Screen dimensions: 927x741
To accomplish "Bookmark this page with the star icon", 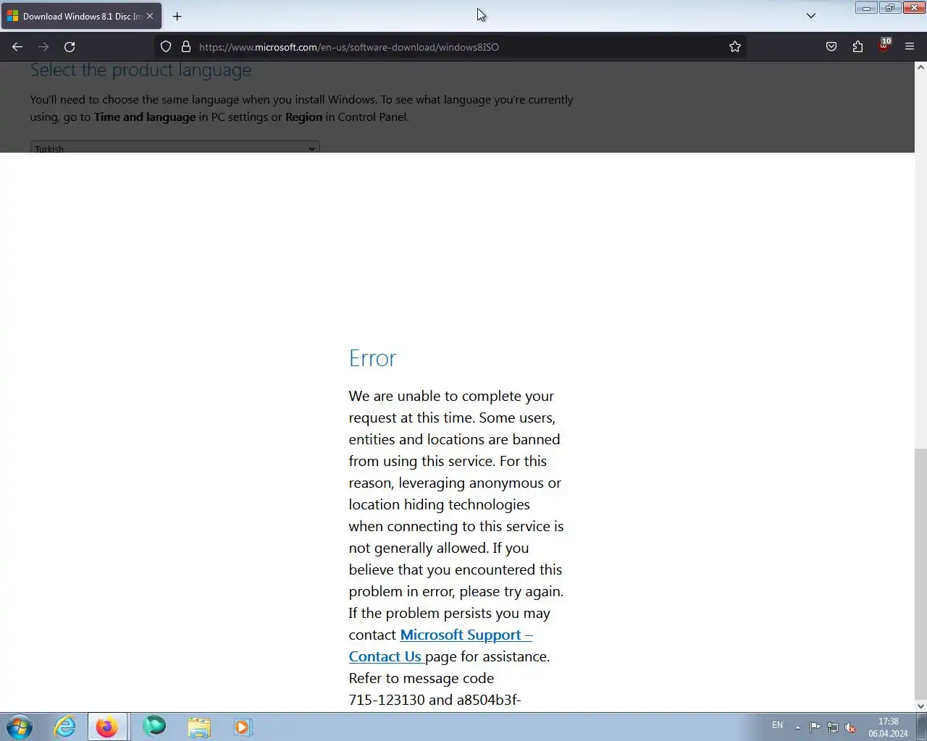I will (735, 47).
